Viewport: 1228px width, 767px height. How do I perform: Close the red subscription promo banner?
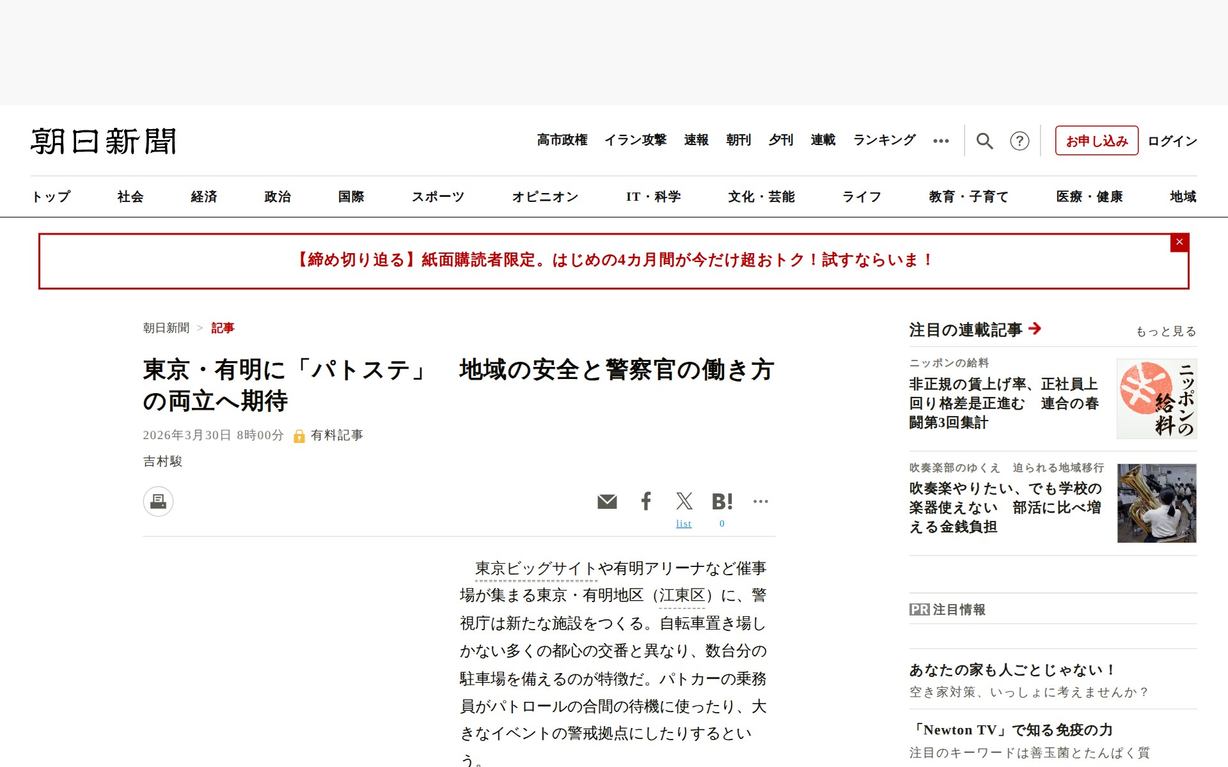point(1179,242)
